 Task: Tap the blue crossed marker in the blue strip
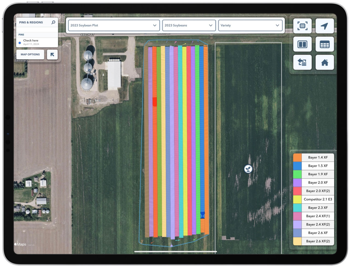coord(203,215)
